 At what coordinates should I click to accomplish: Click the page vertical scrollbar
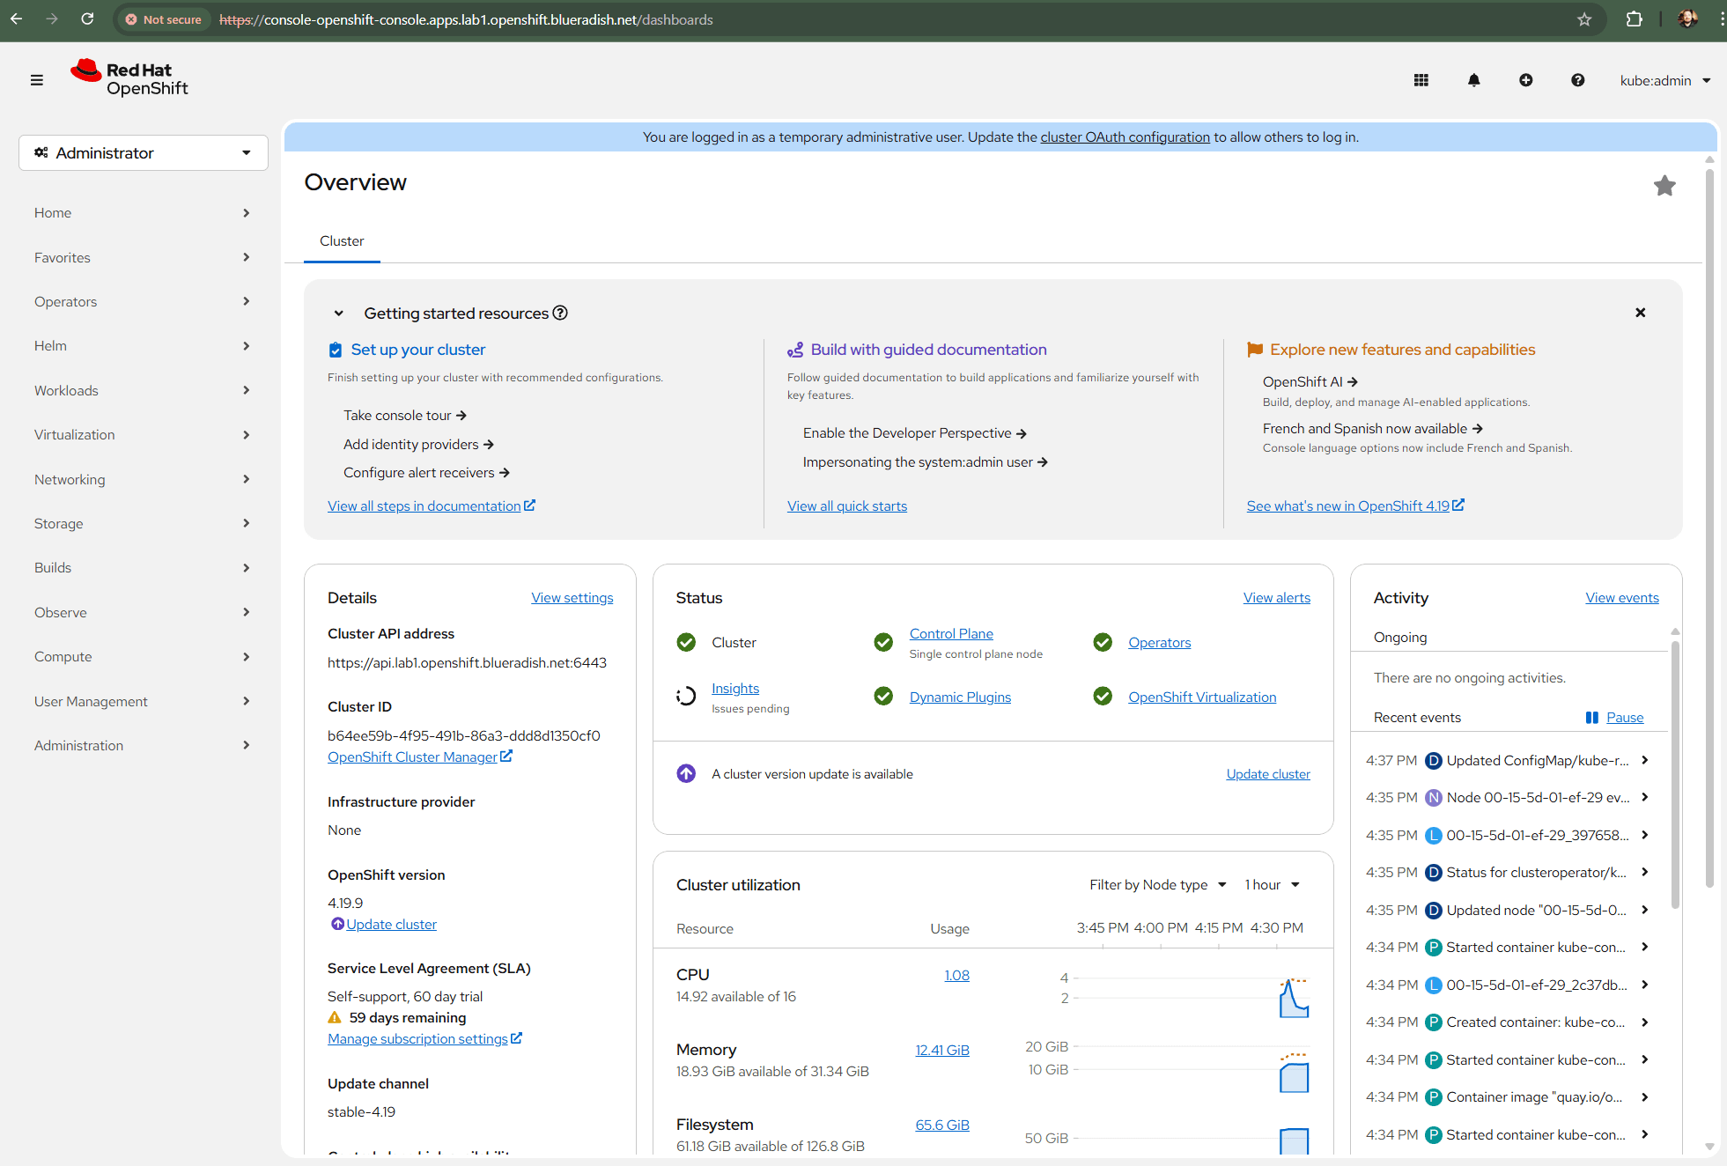click(1709, 528)
